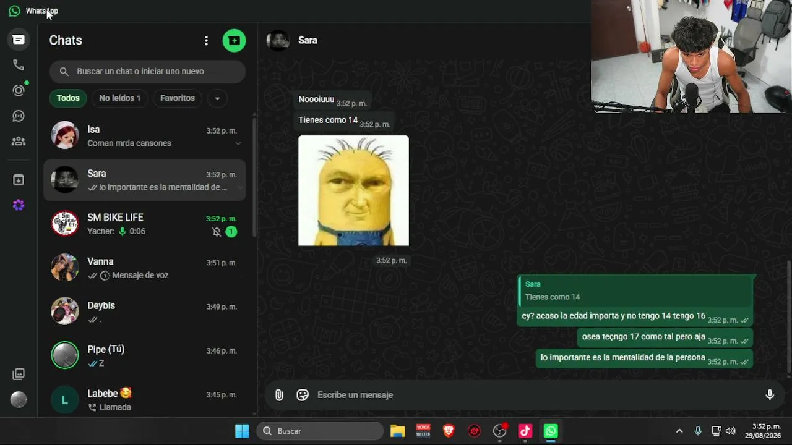This screenshot has width=792, height=445.
Task: Select the Todos filter tab
Action: (68, 98)
